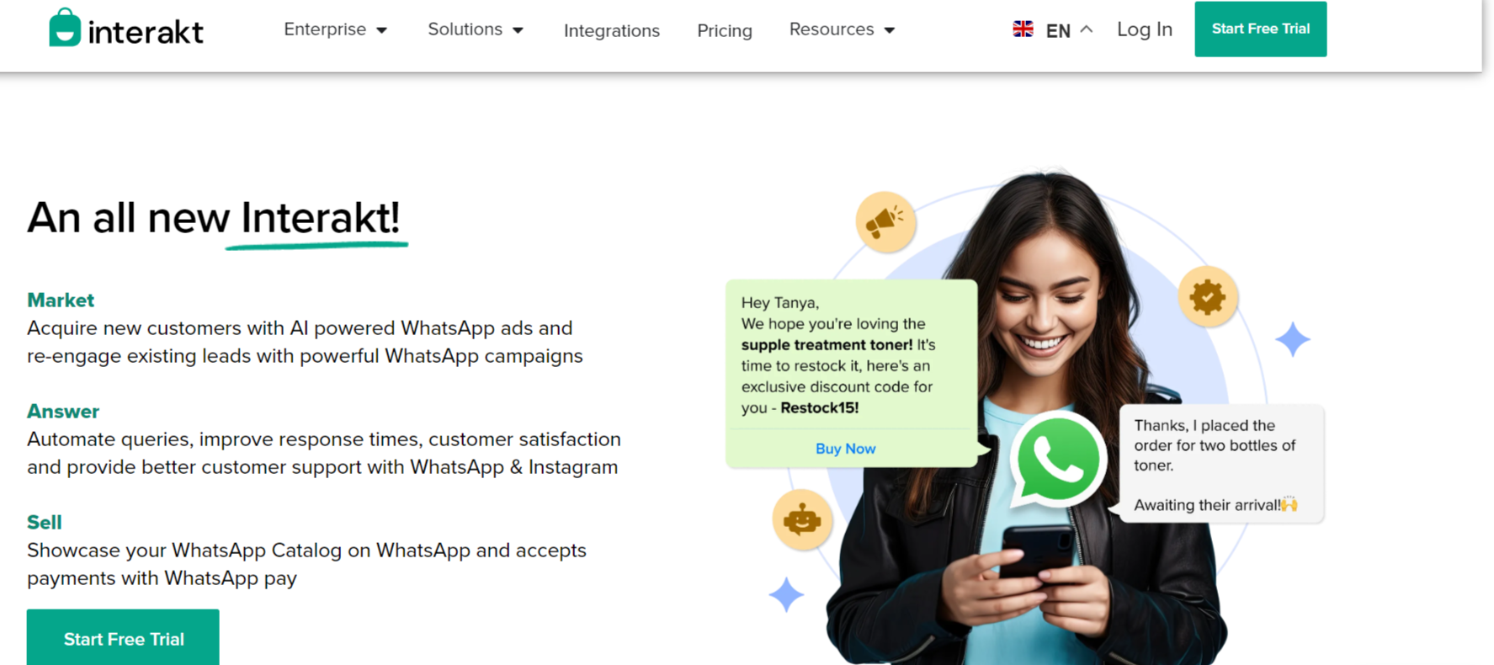The image size is (1494, 665).
Task: Click the large blue sparkle star
Action: [1292, 339]
